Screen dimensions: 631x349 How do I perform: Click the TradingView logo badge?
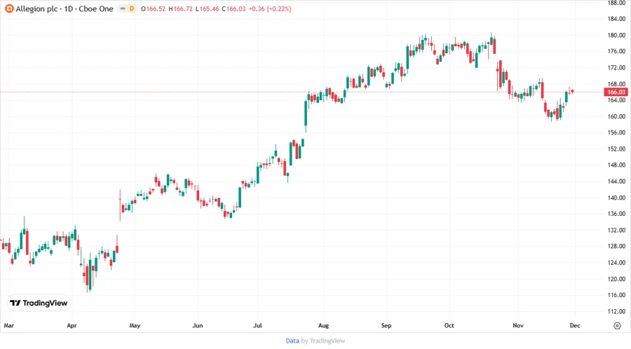[39, 303]
